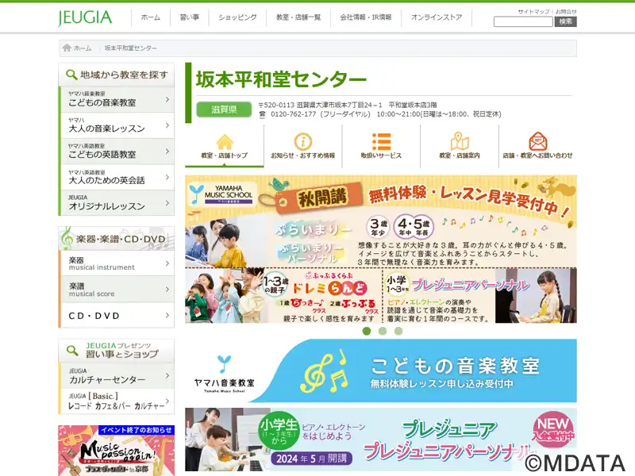
Task: Open the こどもの音楽教室 blue banner
Action: pyautogui.click(x=381, y=370)
